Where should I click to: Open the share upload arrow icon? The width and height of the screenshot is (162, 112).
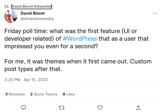(138, 108)
